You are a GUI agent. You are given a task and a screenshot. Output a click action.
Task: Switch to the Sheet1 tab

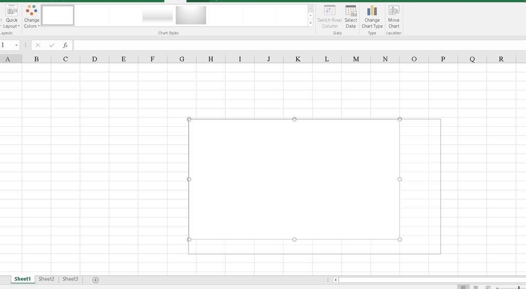(x=23, y=279)
